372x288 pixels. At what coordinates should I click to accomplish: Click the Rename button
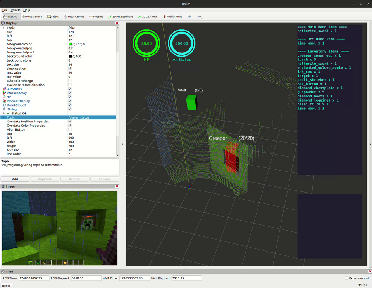click(104, 179)
